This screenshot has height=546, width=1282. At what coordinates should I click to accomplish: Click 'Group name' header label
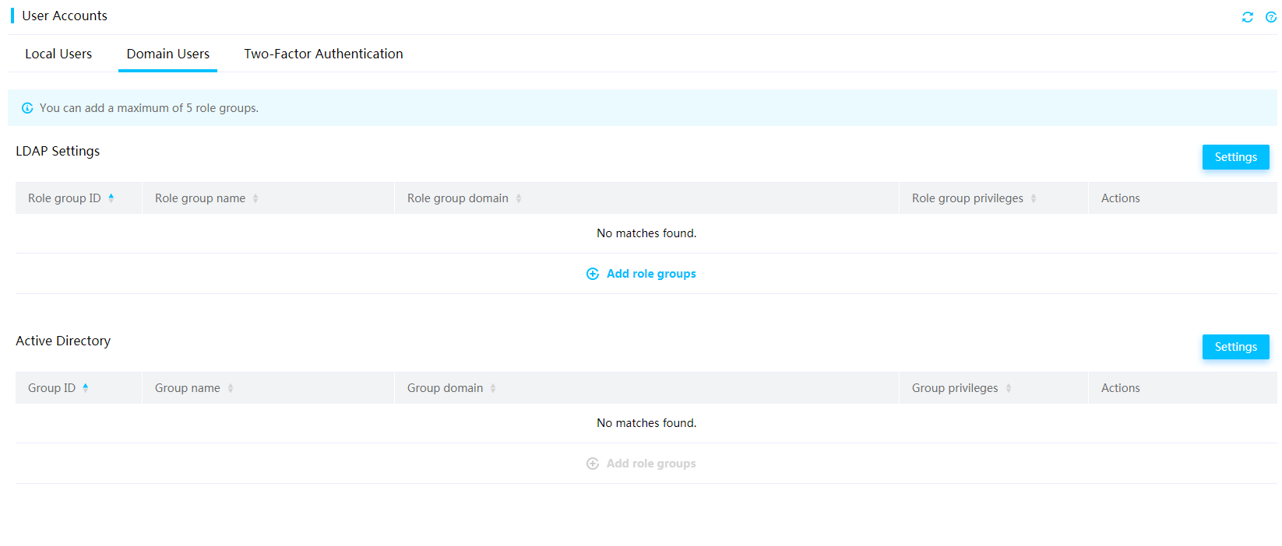click(188, 388)
